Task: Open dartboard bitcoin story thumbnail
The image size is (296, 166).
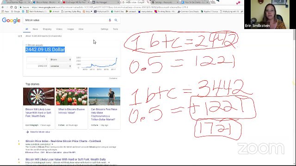Action: pos(39,96)
